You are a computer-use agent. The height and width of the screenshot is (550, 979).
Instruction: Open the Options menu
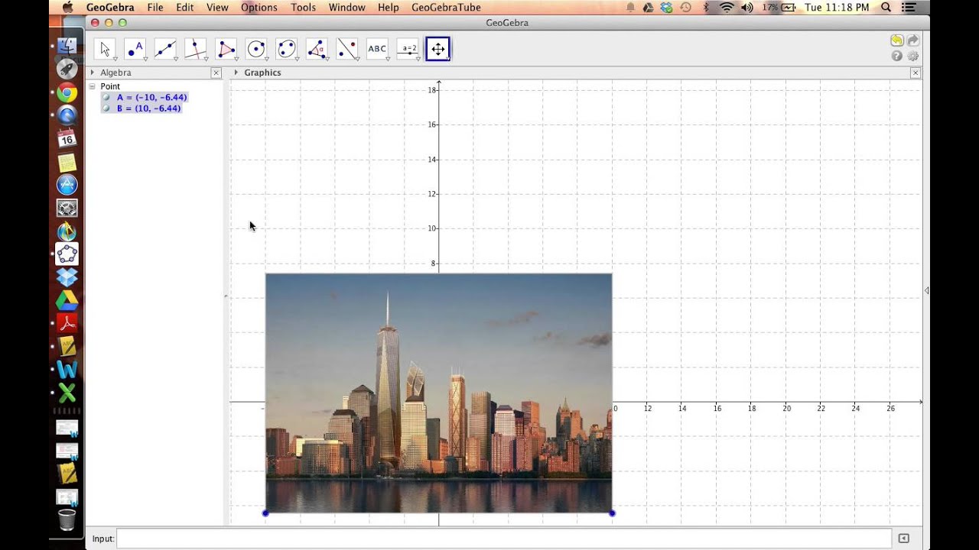[x=259, y=7]
